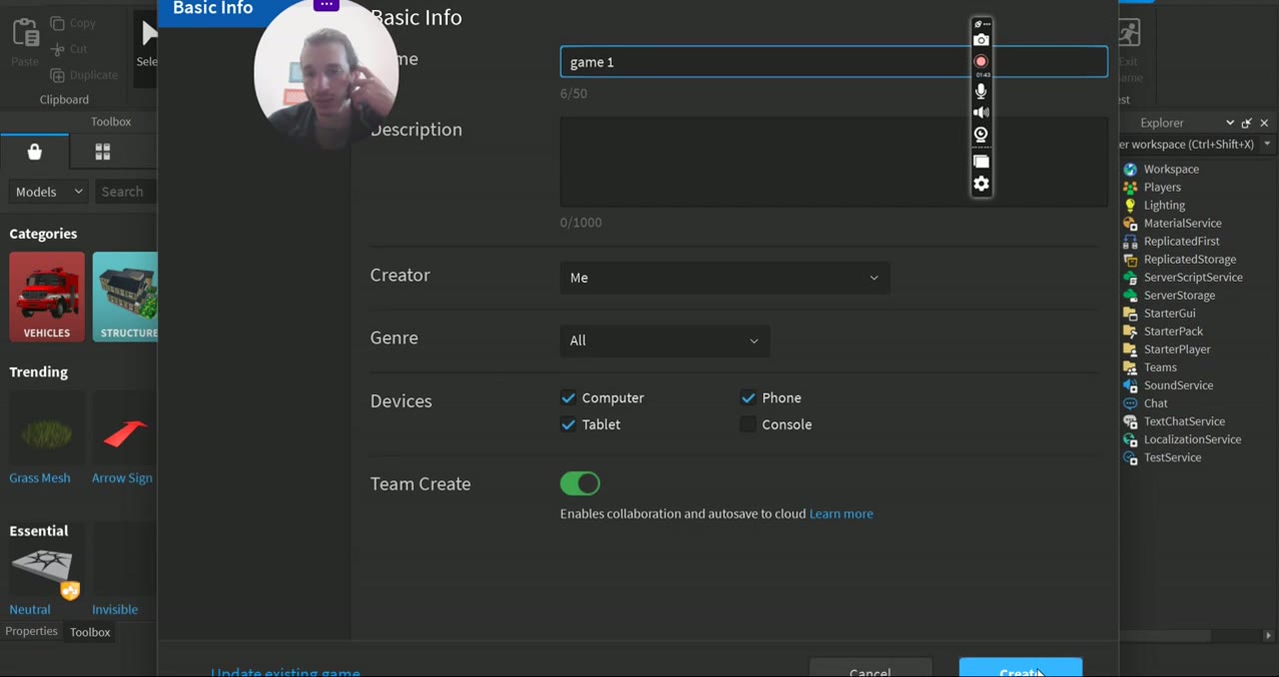Image resolution: width=1279 pixels, height=677 pixels.
Task: Click the Cancel button in the dialog
Action: 870,668
